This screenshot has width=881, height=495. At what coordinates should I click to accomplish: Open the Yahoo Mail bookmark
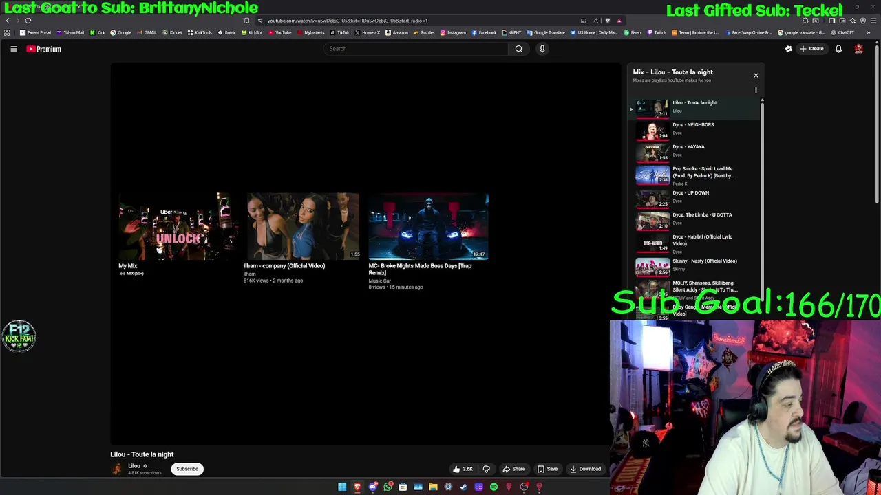pos(71,32)
